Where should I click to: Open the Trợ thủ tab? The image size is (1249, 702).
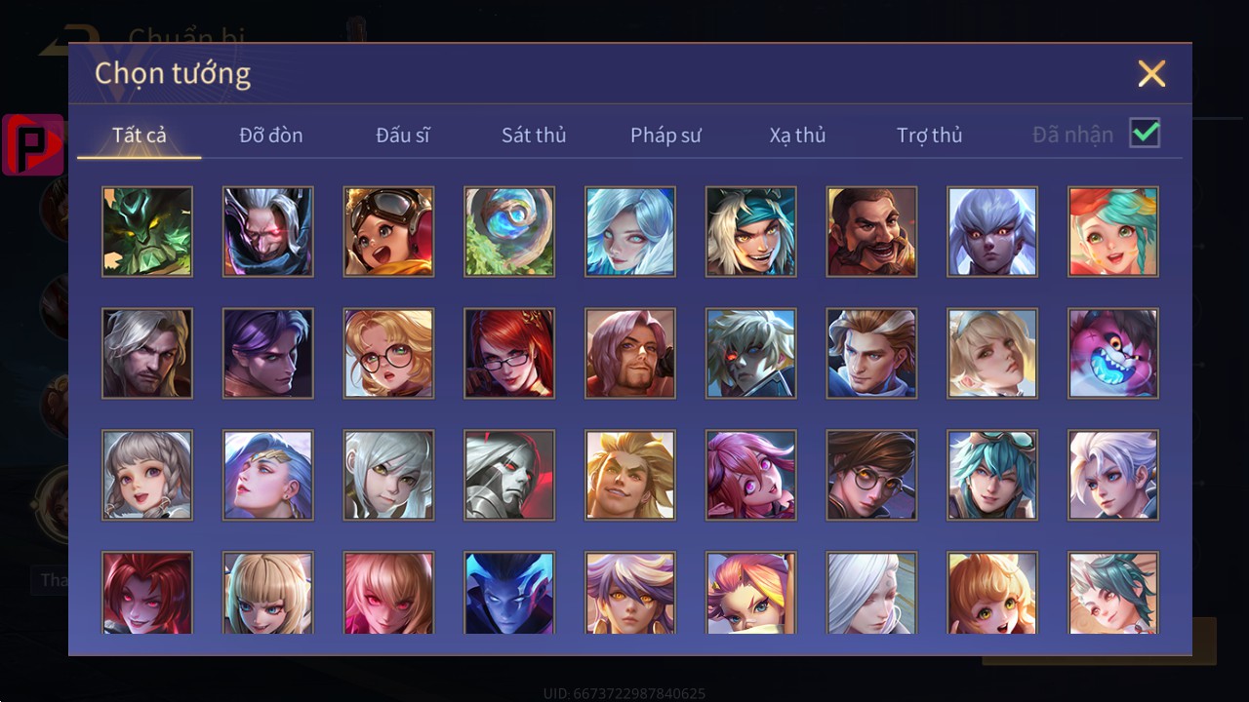point(929,136)
